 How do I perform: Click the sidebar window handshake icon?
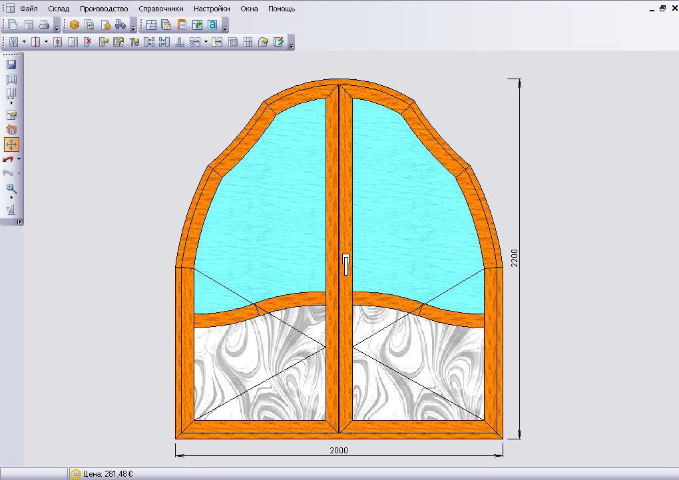point(11,115)
